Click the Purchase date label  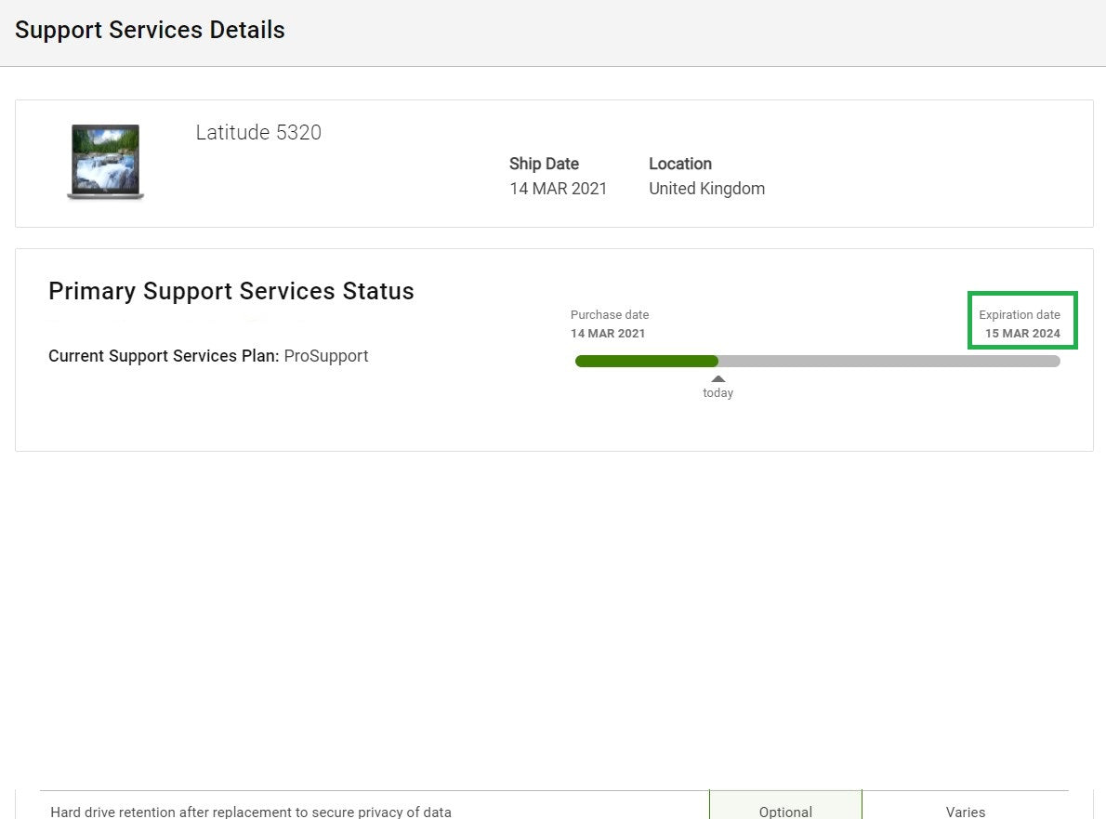(610, 314)
